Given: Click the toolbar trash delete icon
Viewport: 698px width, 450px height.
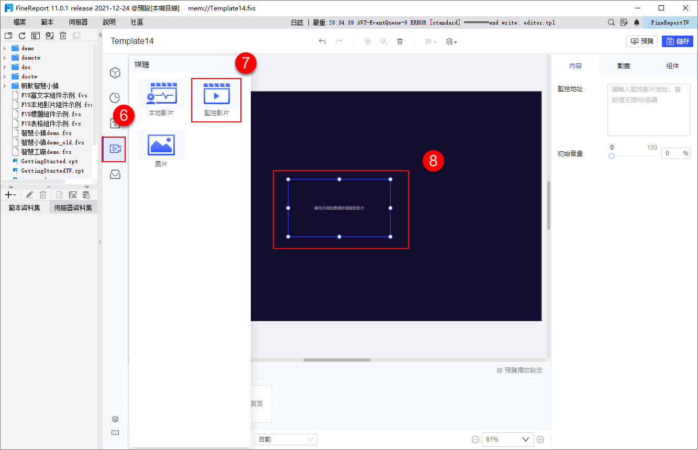Looking at the screenshot, I should (400, 41).
